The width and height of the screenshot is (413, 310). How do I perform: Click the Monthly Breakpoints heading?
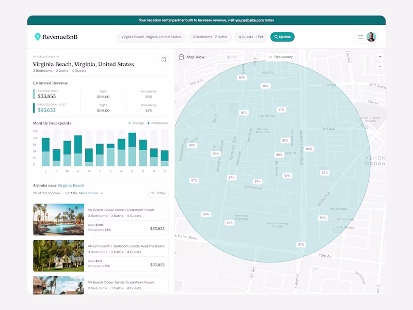pos(52,123)
